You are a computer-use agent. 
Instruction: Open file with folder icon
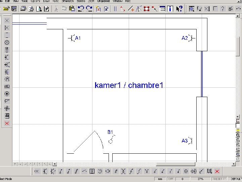[x=6, y=9]
